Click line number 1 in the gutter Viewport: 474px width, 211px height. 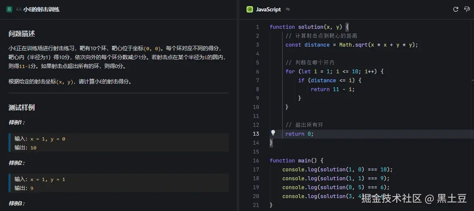257,27
